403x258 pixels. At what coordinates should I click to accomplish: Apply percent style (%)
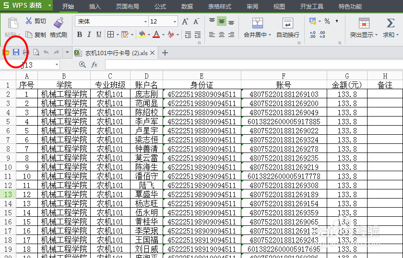pos(327,21)
